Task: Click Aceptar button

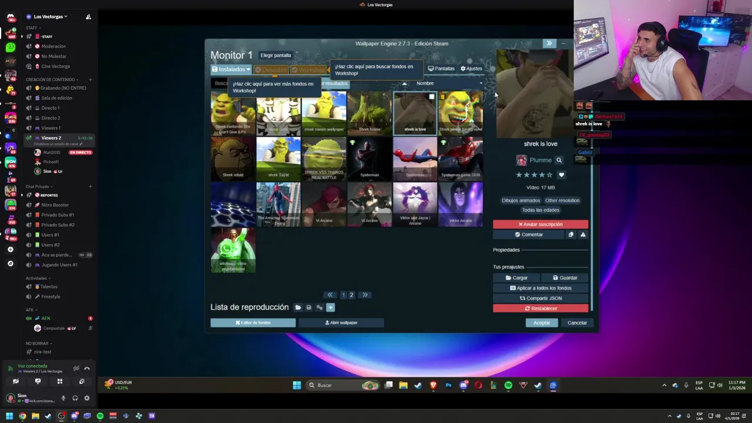Action: coord(542,323)
